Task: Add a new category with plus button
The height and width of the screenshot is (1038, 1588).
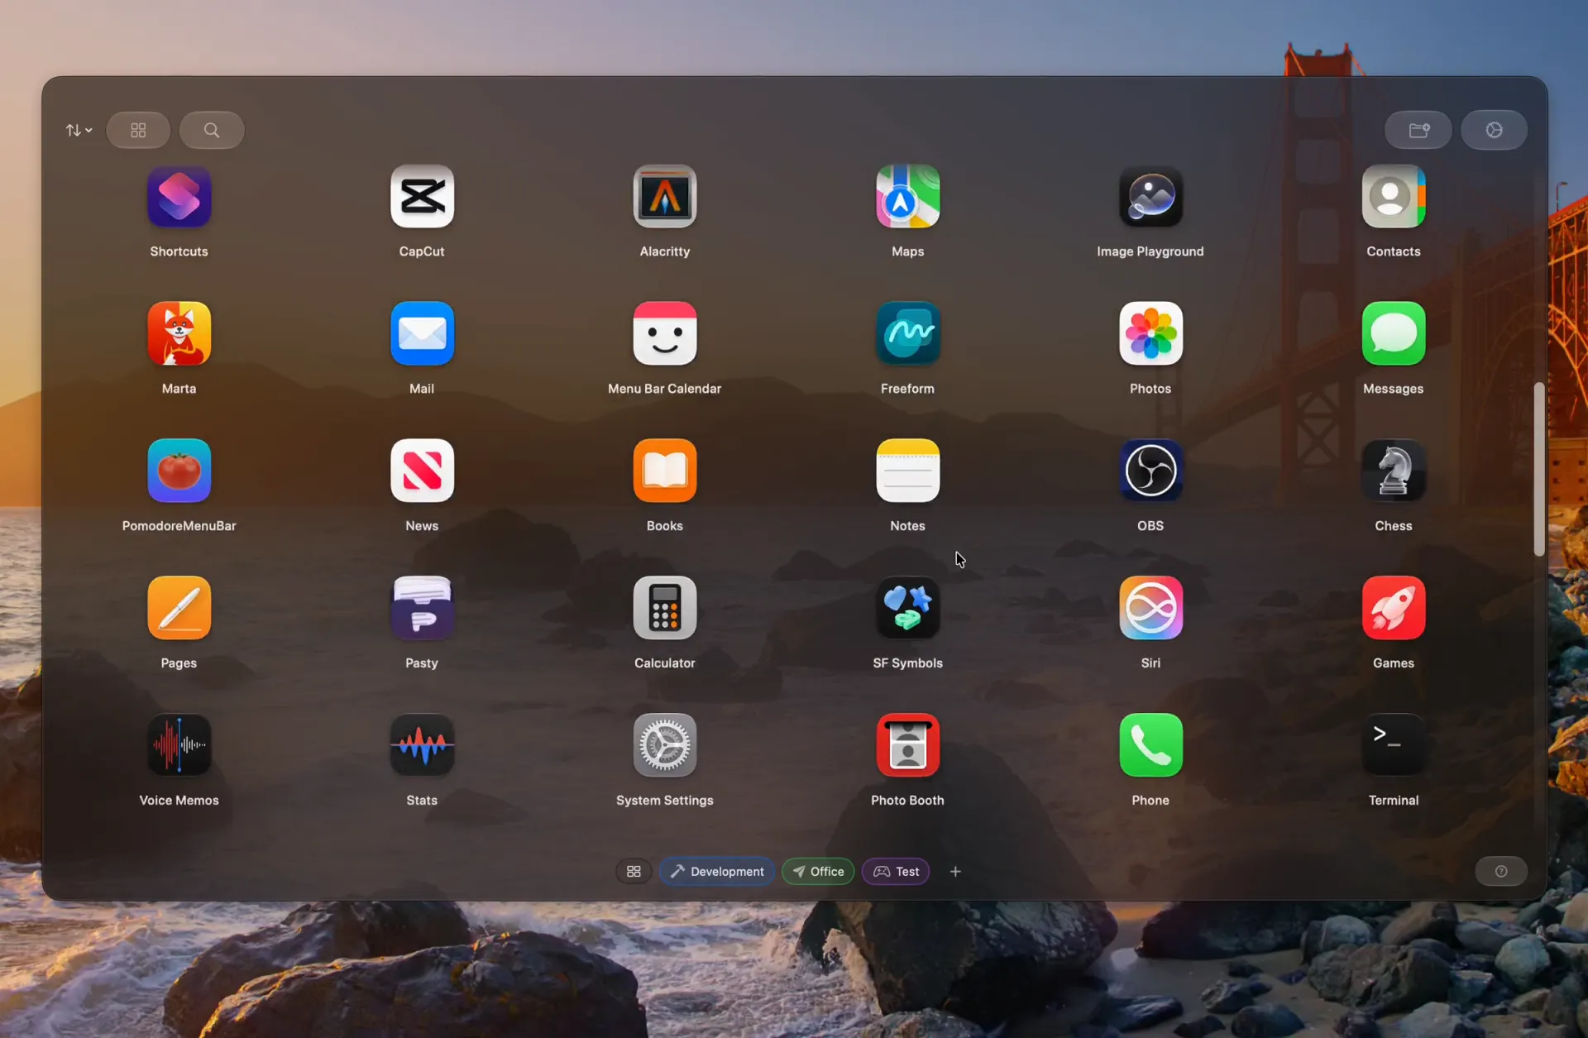Action: pyautogui.click(x=955, y=872)
